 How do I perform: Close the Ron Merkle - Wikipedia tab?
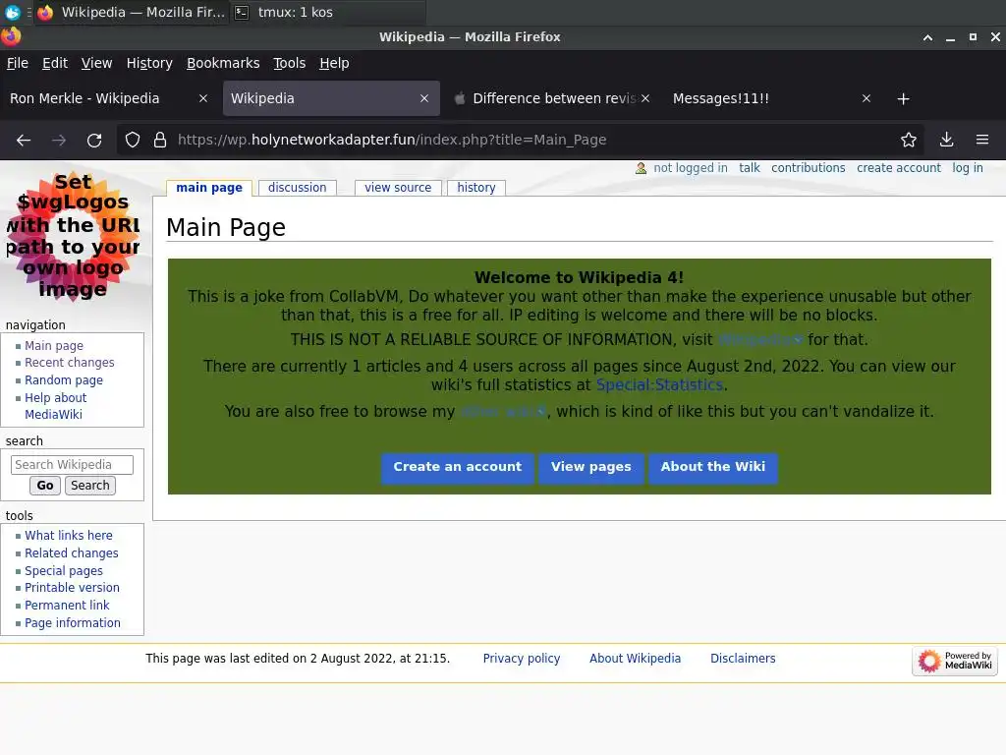203,98
